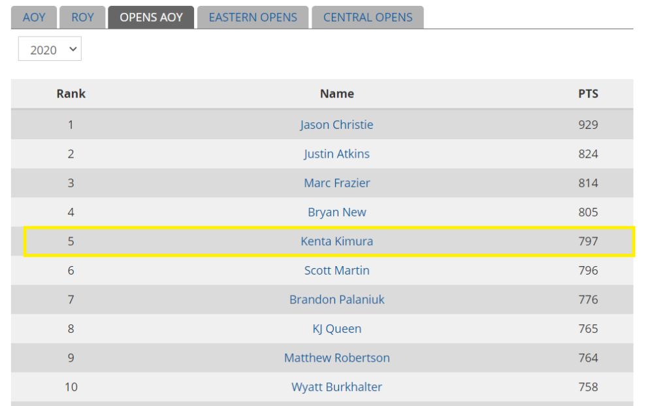Open Marc Frazier's angler page
The width and height of the screenshot is (669, 406).
click(336, 182)
